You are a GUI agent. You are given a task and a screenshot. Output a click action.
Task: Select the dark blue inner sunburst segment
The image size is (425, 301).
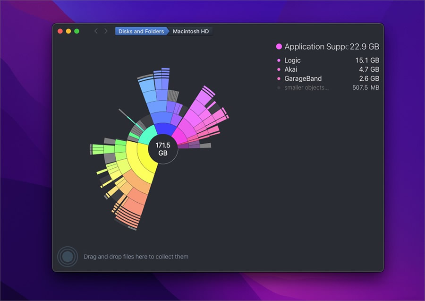click(x=165, y=129)
